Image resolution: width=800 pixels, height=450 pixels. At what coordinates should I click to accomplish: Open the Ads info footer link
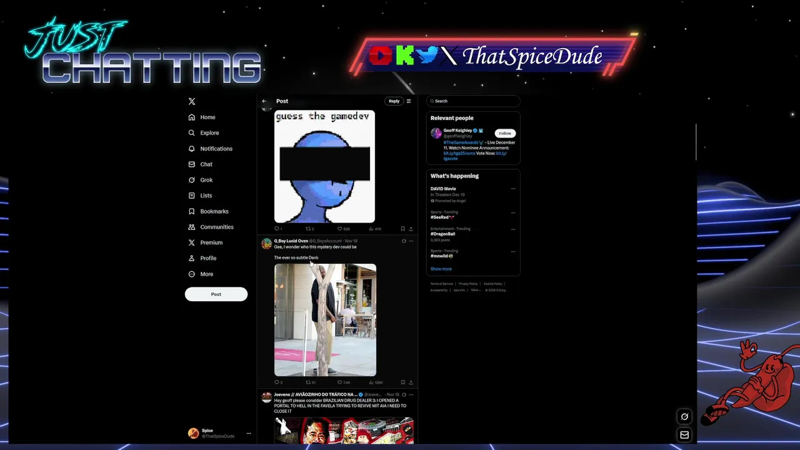459,290
